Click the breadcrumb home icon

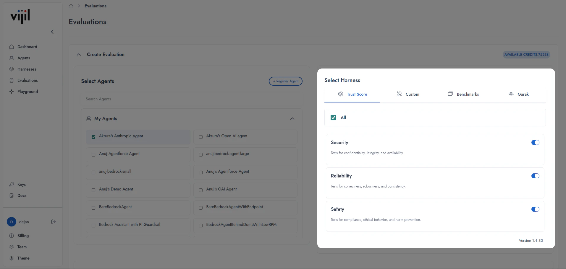tap(71, 6)
